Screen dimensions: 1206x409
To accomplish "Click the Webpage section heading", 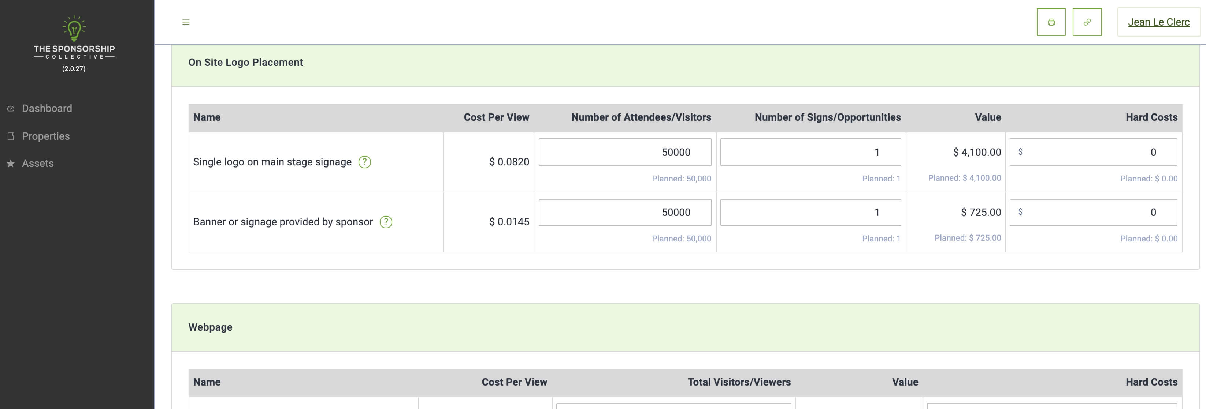I will [x=210, y=327].
